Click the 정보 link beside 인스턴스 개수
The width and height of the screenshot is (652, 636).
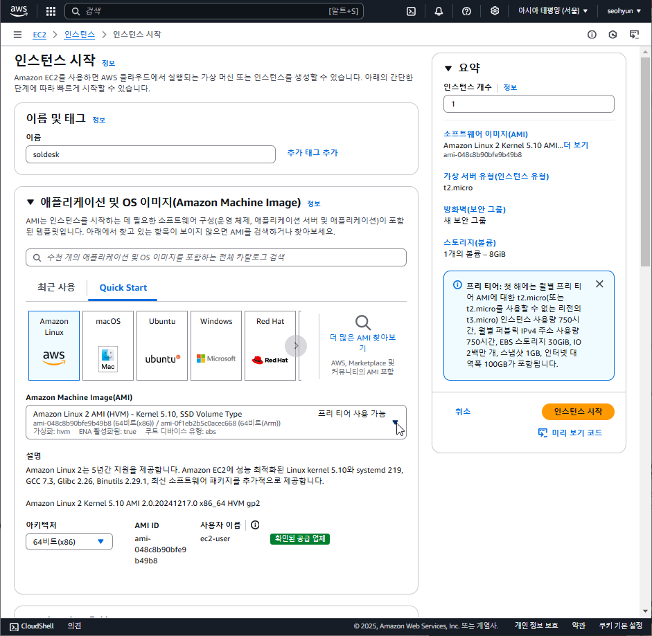point(510,88)
